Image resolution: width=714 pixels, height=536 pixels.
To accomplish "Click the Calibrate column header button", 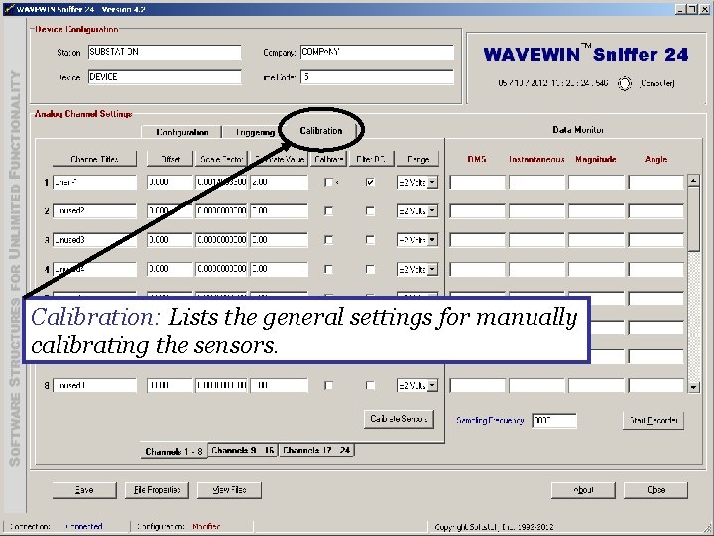I will [x=329, y=159].
